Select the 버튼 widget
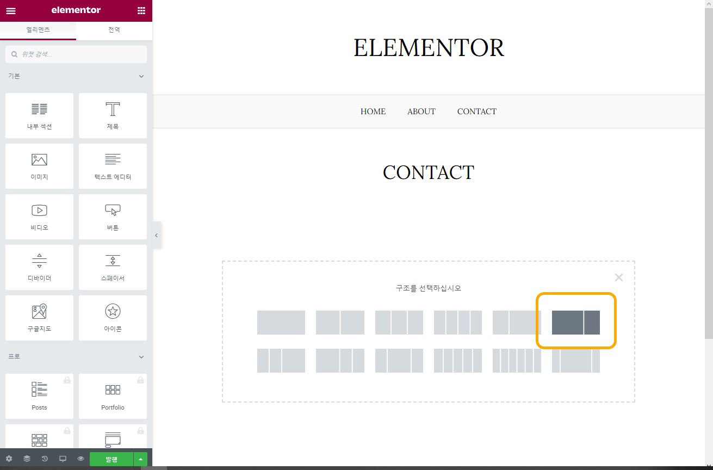713x470 pixels. [x=113, y=217]
